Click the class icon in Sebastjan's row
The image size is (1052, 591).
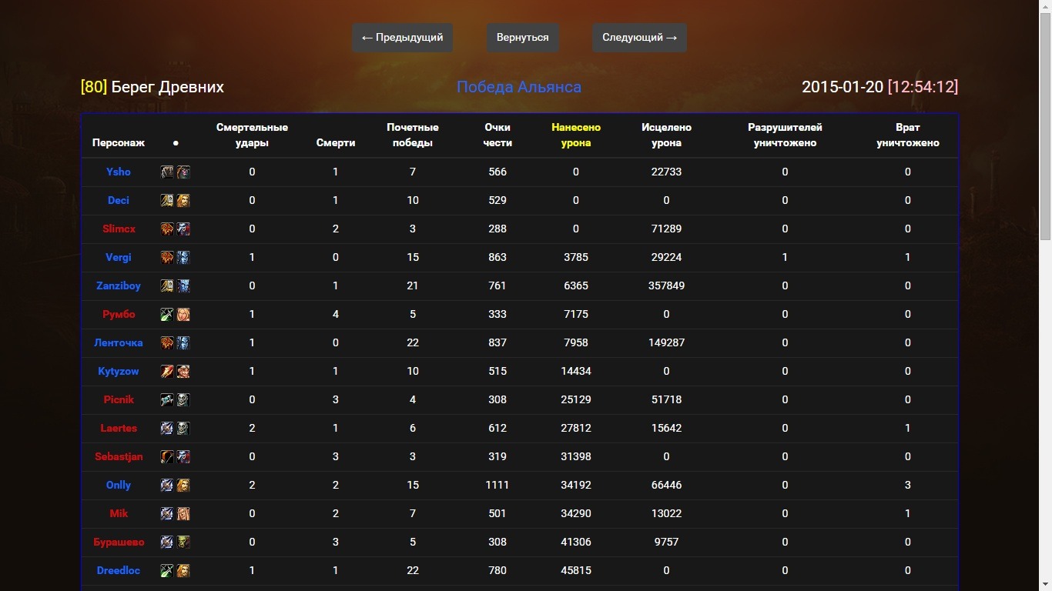(x=167, y=457)
